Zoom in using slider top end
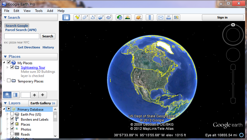This screenshot has height=140, width=247. 233,67
